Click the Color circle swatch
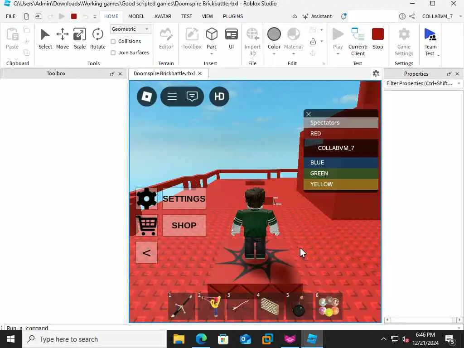The width and height of the screenshot is (464, 348). 274,34
